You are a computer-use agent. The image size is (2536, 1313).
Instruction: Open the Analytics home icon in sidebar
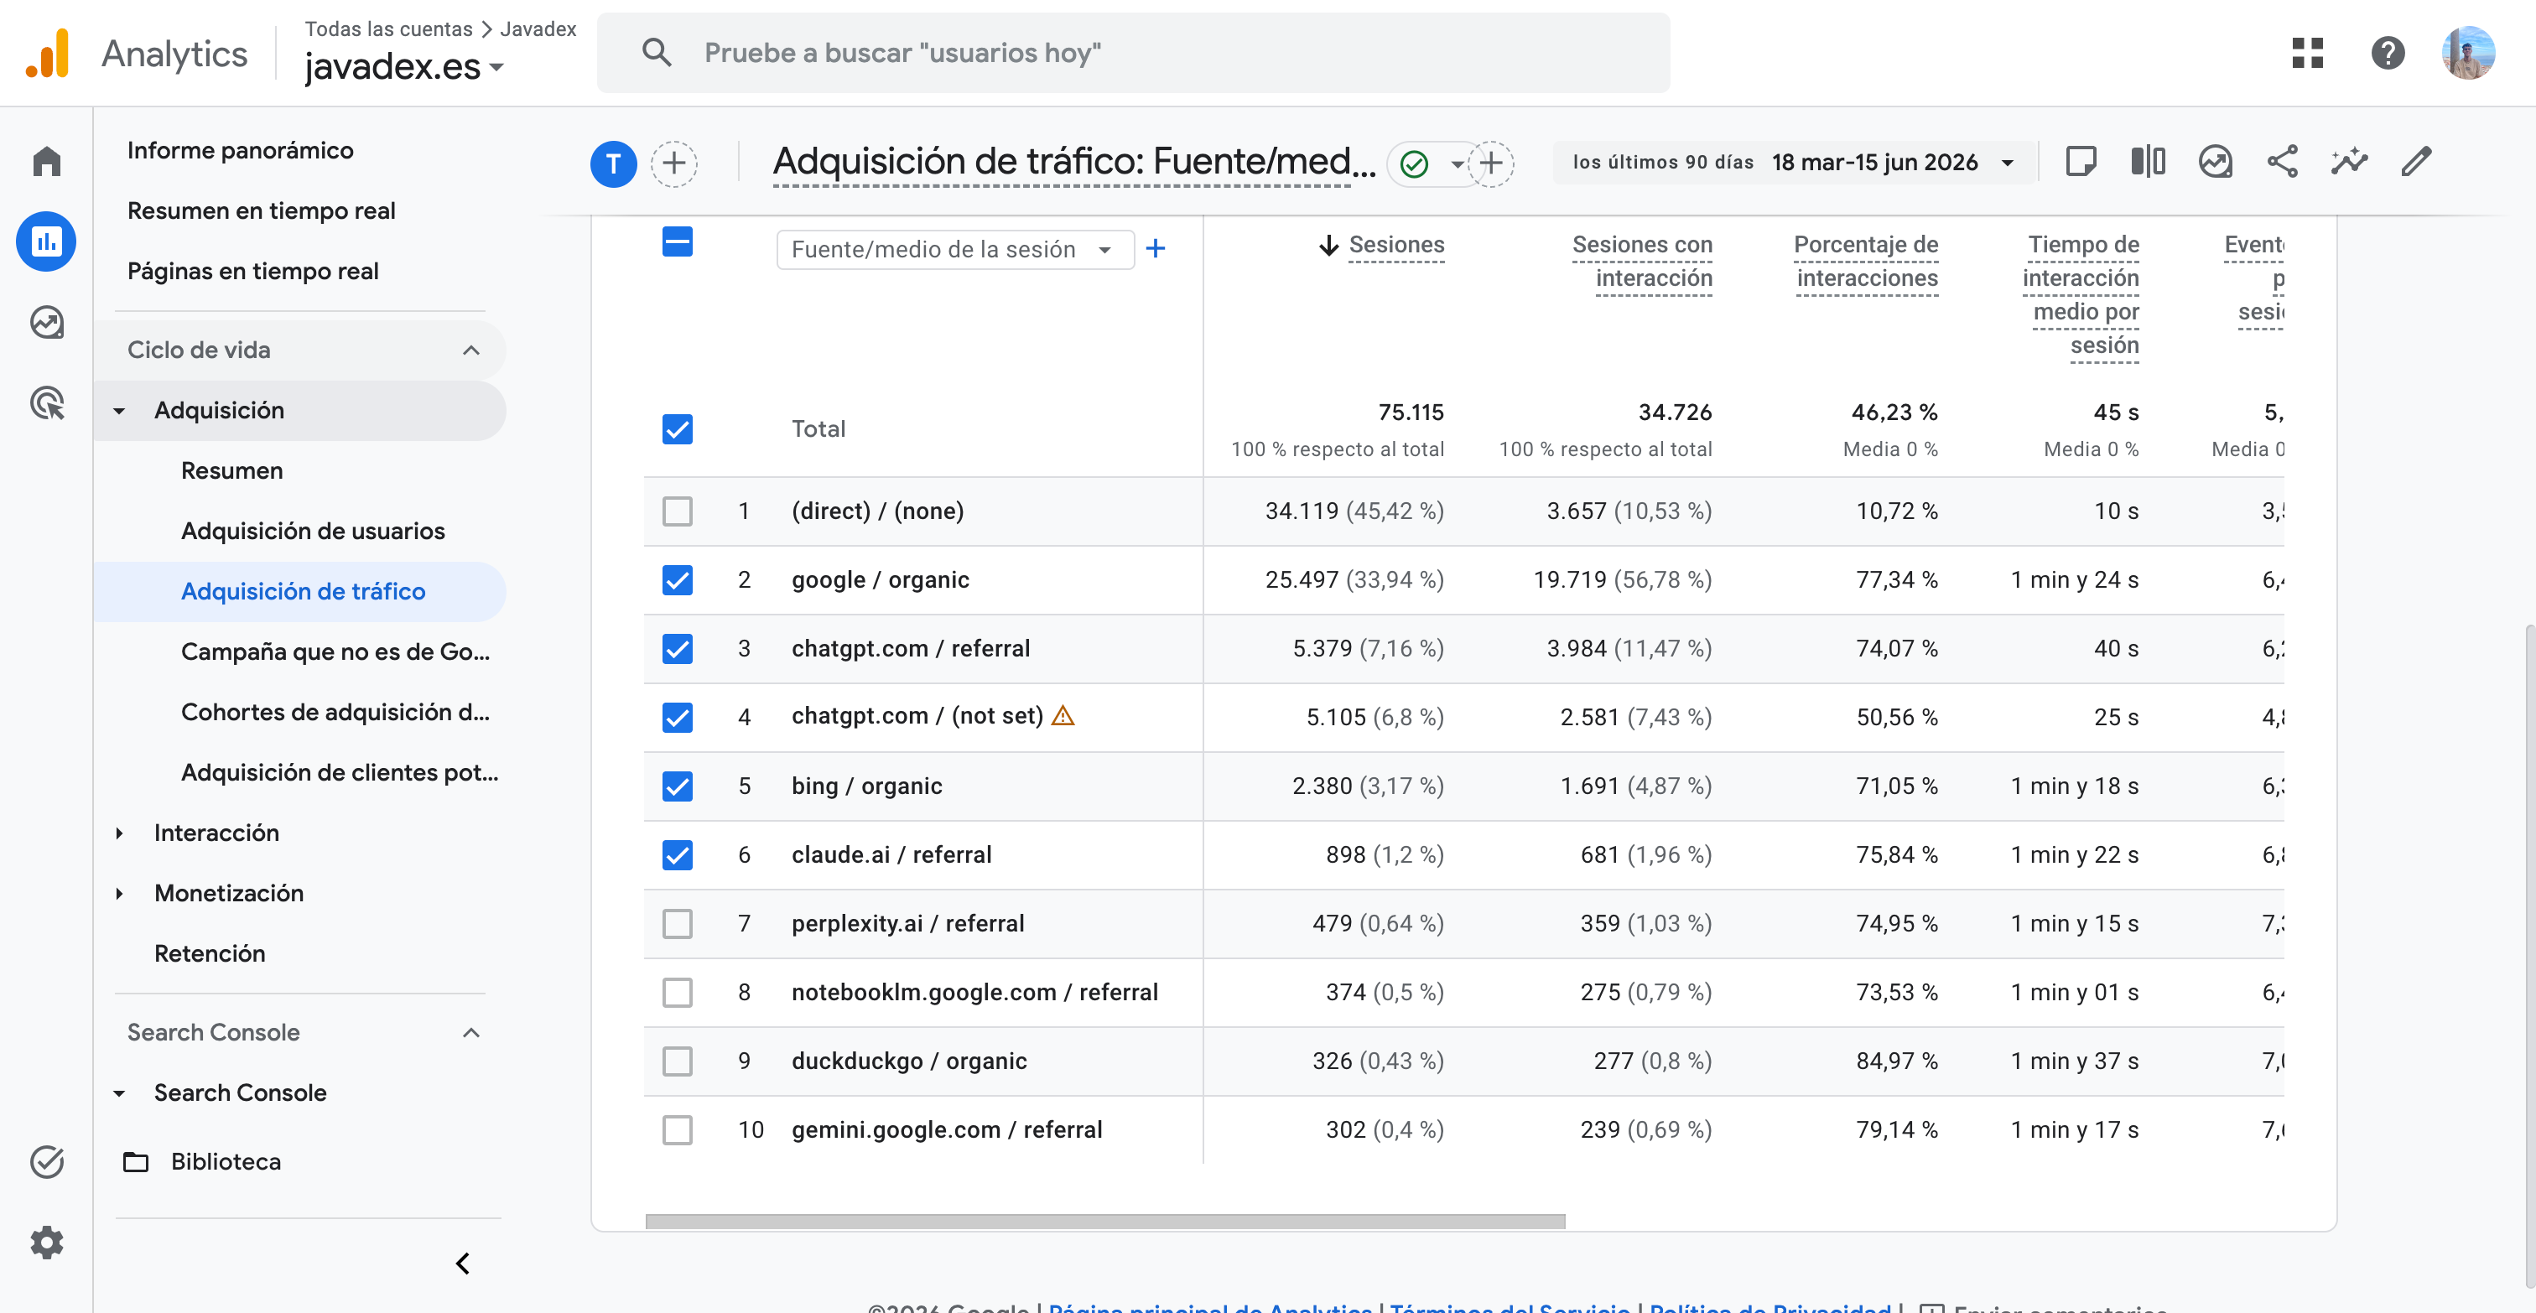[x=46, y=160]
